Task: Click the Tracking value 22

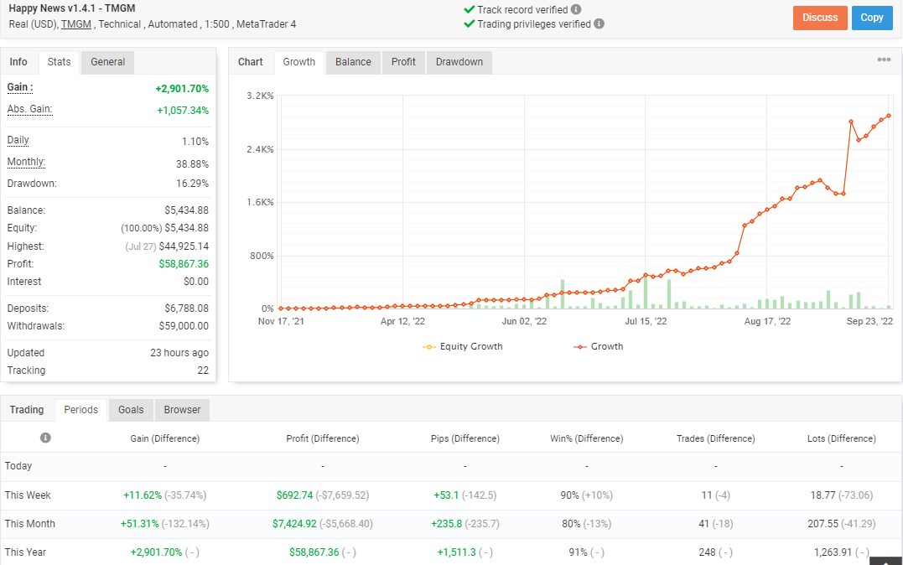Action: pyautogui.click(x=203, y=371)
